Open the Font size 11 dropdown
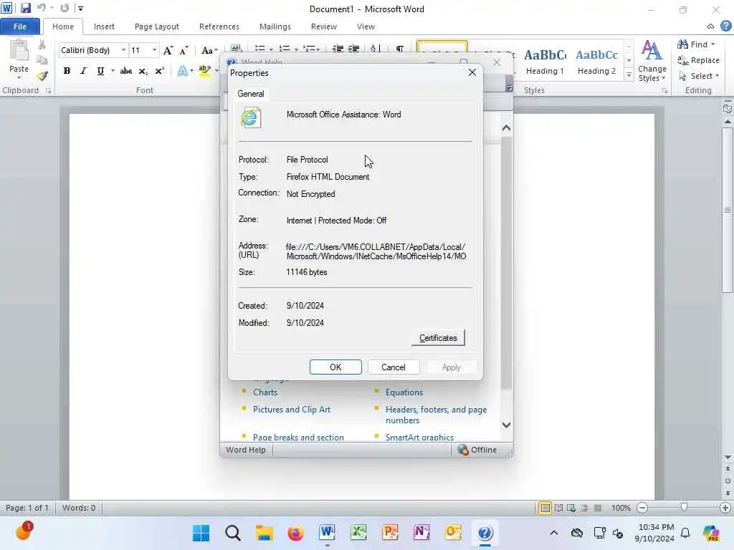This screenshot has height=550, width=734. click(154, 50)
